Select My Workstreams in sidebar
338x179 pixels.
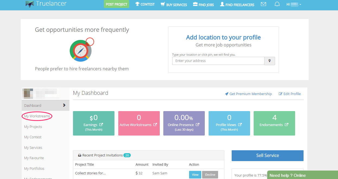37,116
